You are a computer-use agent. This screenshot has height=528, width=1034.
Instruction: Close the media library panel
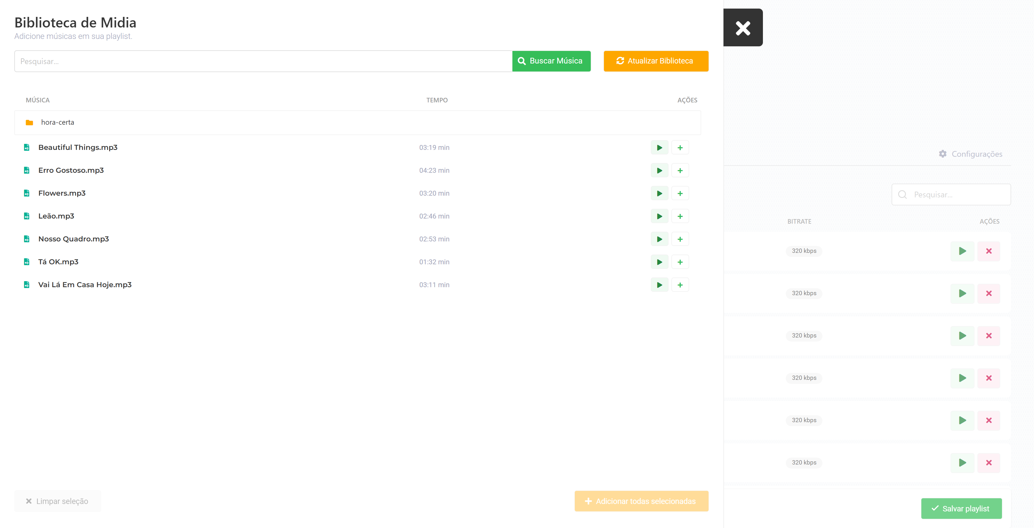pyautogui.click(x=743, y=28)
